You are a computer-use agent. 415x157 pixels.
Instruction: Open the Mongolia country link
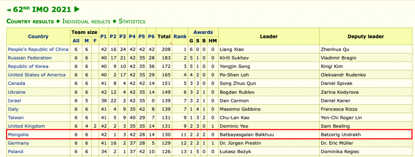pyautogui.click(x=18, y=135)
